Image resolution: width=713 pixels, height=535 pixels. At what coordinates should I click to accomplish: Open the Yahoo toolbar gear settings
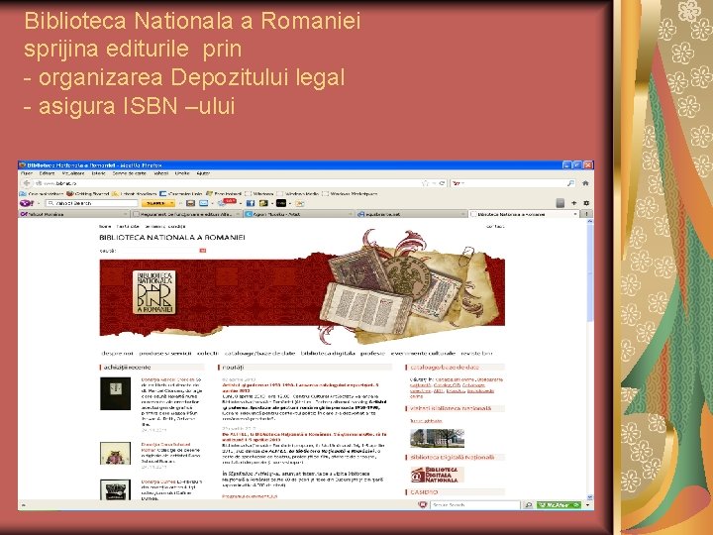[x=586, y=203]
